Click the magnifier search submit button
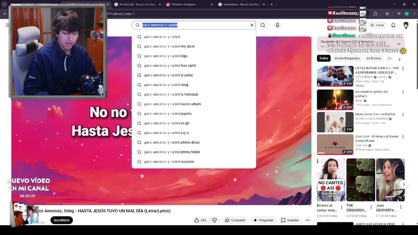Image resolution: width=418 pixels, height=235 pixels. (x=263, y=25)
